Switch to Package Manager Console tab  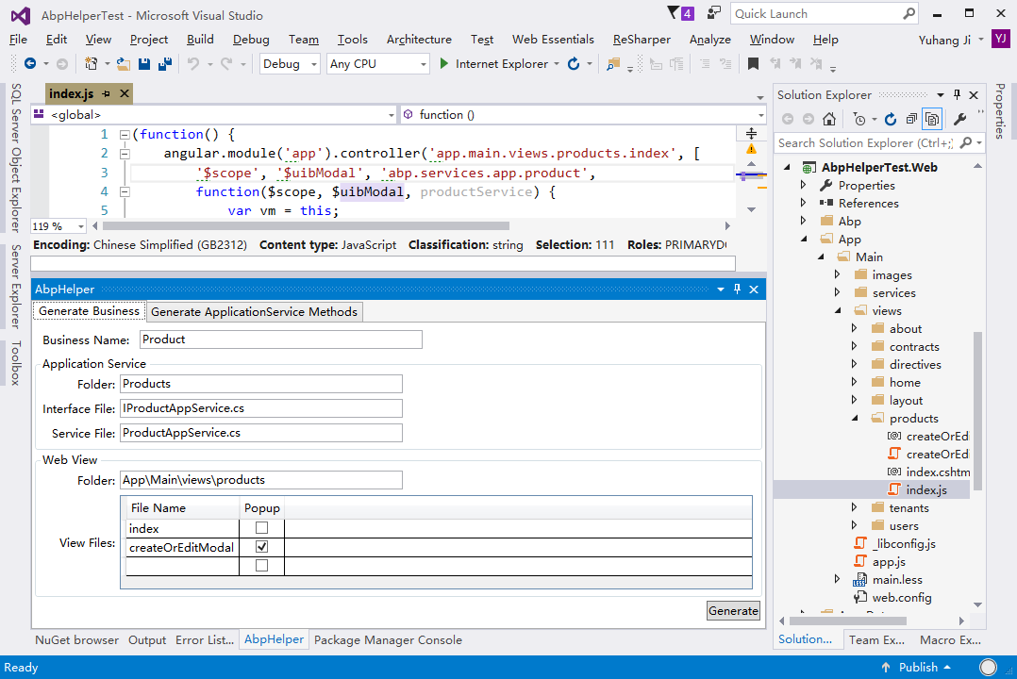pos(388,640)
